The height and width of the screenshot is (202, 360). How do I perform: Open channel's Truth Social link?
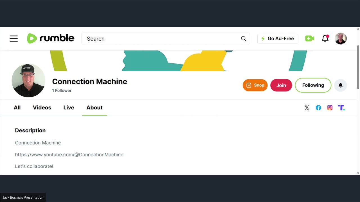(341, 108)
